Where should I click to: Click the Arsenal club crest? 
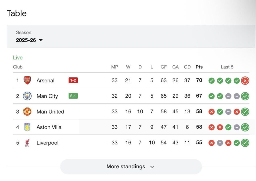(x=27, y=80)
